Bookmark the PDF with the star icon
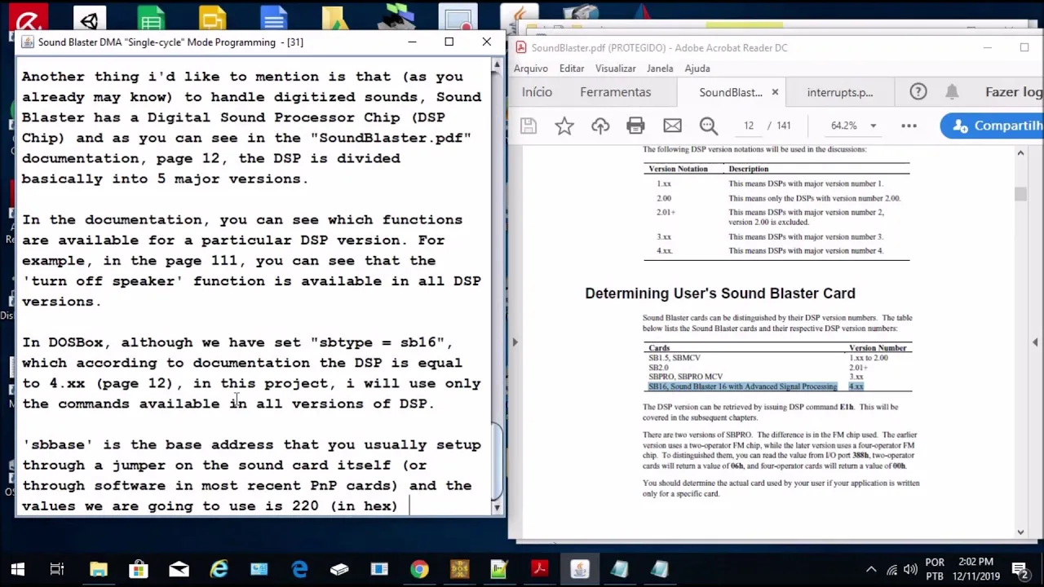The height and width of the screenshot is (587, 1044). [x=564, y=126]
